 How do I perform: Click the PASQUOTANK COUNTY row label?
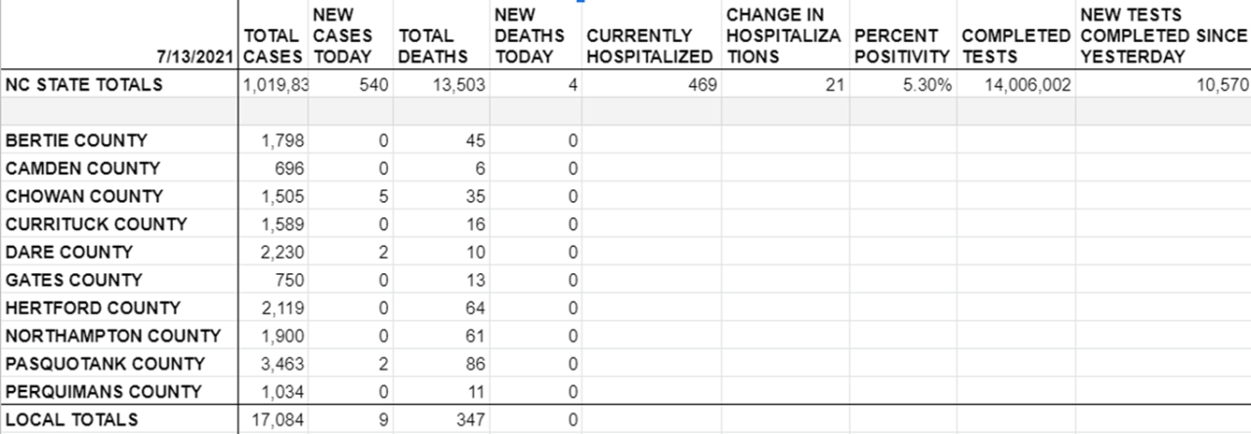pos(106,364)
